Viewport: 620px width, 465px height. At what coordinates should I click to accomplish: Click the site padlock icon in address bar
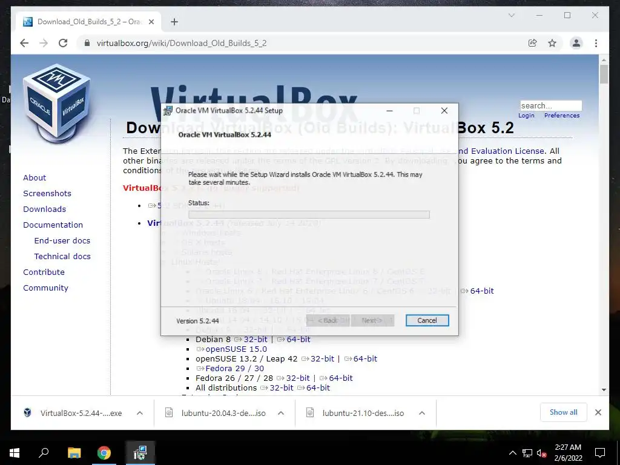point(87,43)
